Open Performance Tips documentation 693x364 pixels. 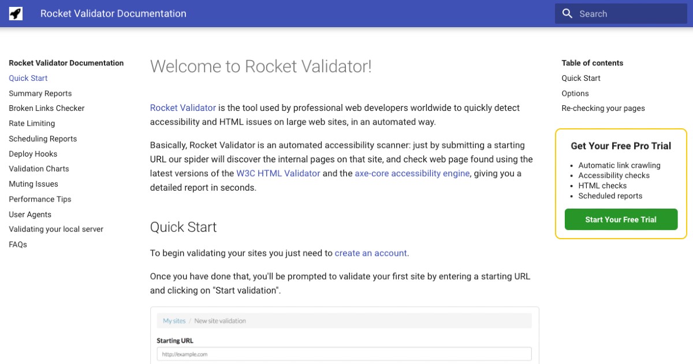[39, 199]
